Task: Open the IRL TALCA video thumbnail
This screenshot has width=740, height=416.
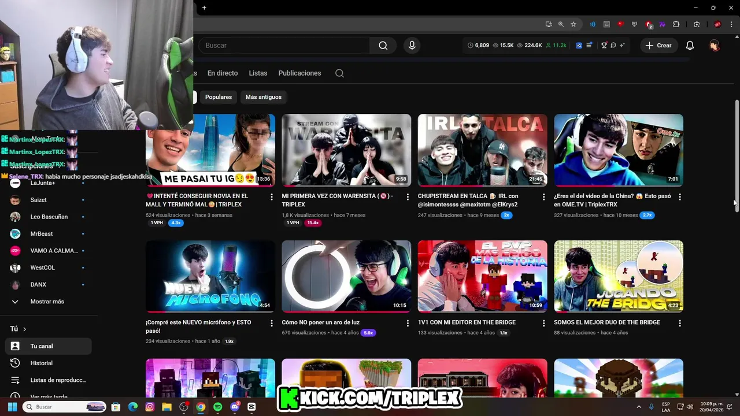Action: (x=482, y=150)
